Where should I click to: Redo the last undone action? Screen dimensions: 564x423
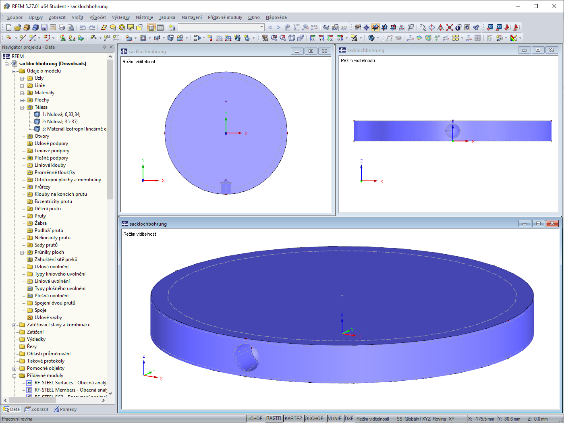pyautogui.click(x=92, y=27)
